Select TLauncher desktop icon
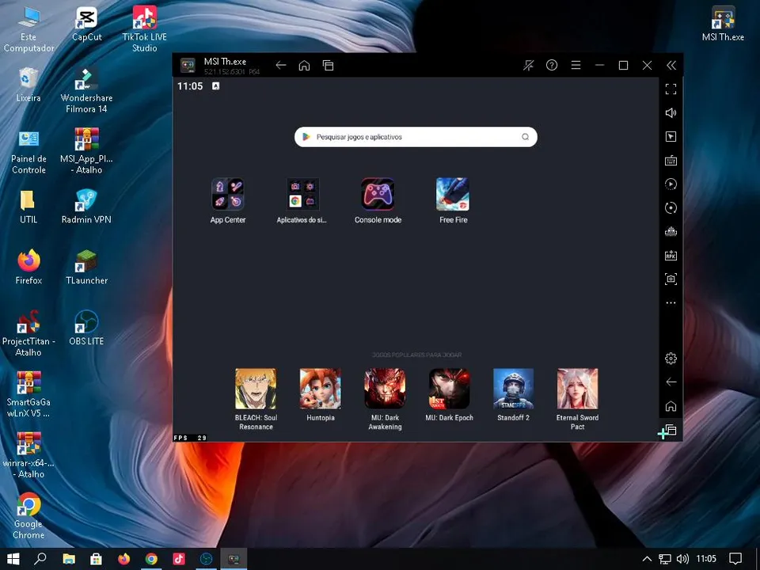This screenshot has height=570, width=760. pos(87,267)
